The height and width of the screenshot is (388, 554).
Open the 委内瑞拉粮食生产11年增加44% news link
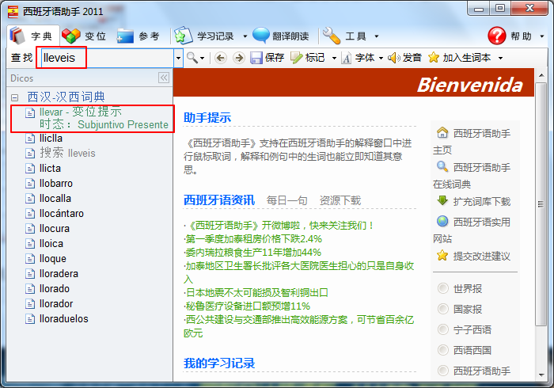point(253,253)
